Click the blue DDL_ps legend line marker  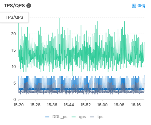47,117
